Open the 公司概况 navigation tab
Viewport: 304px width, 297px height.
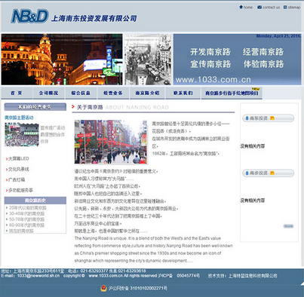point(48,93)
